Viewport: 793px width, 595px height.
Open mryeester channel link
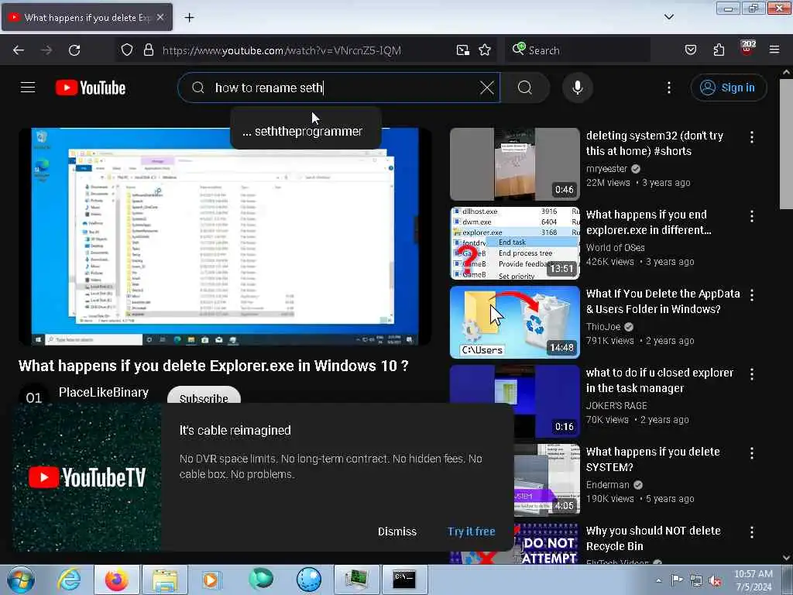[x=606, y=168]
